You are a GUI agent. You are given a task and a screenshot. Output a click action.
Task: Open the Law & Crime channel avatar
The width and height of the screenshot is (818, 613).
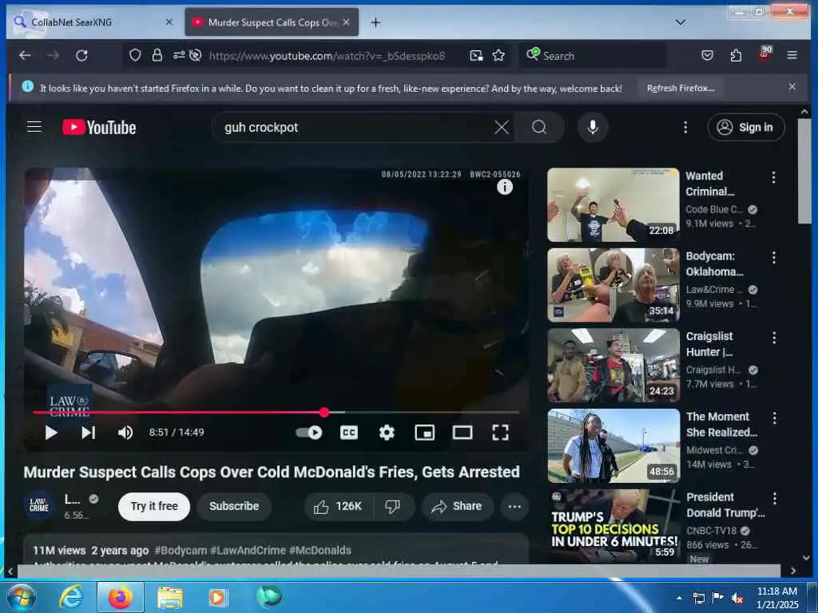coord(39,505)
